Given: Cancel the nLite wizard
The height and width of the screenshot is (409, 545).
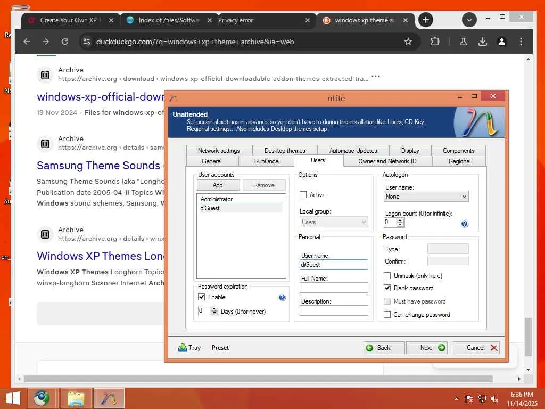Looking at the screenshot, I should point(476,348).
